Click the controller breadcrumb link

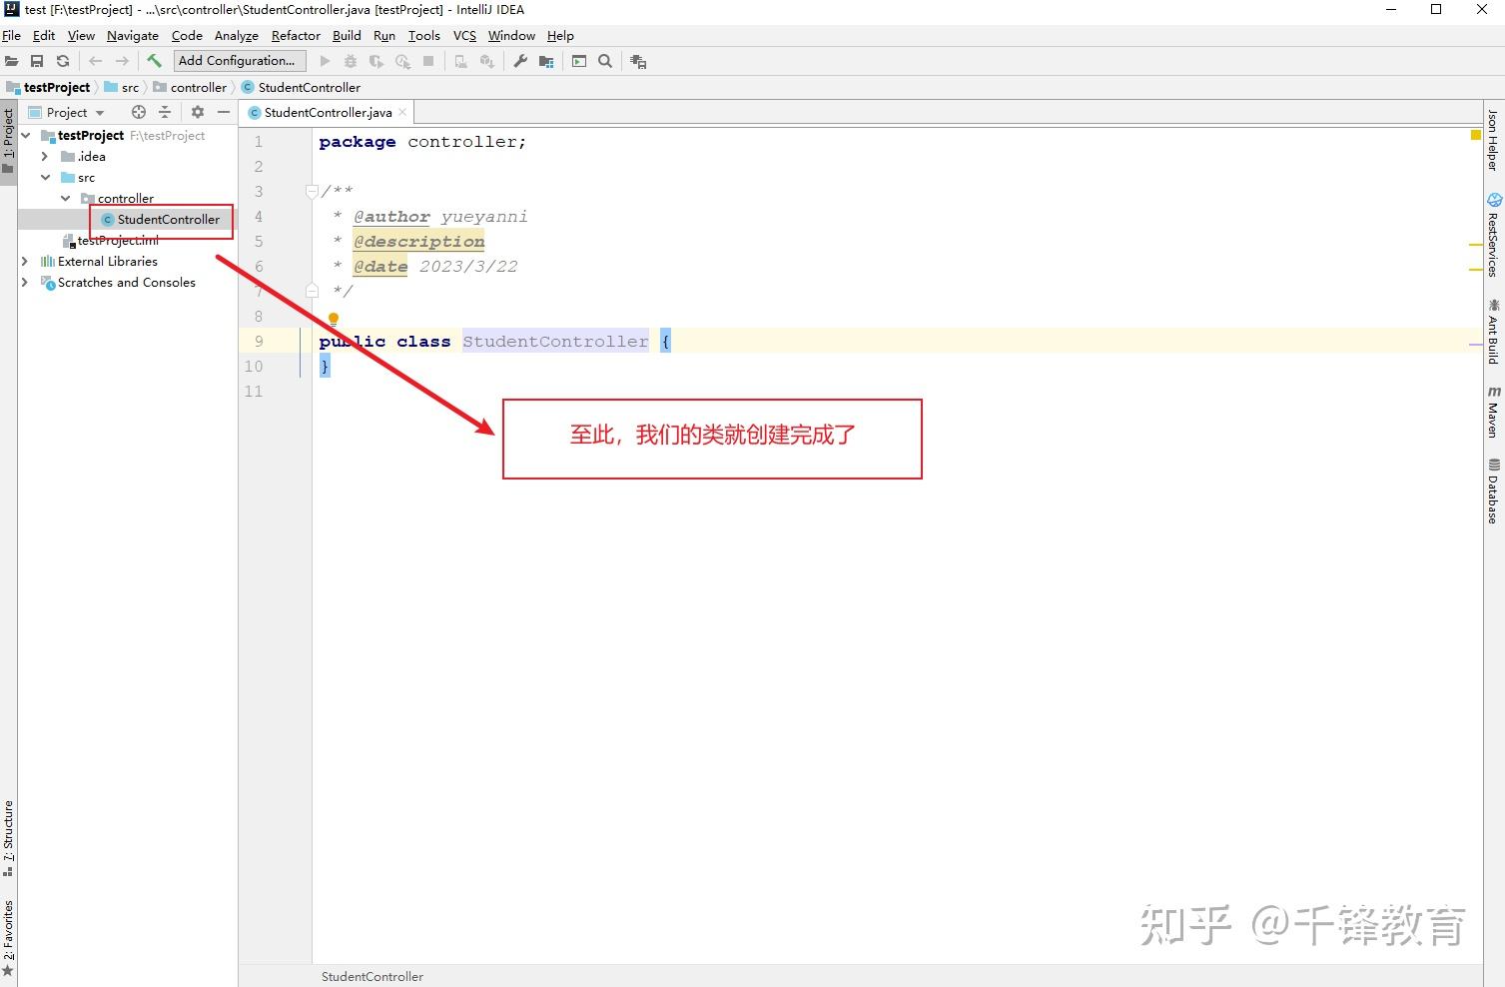(198, 87)
